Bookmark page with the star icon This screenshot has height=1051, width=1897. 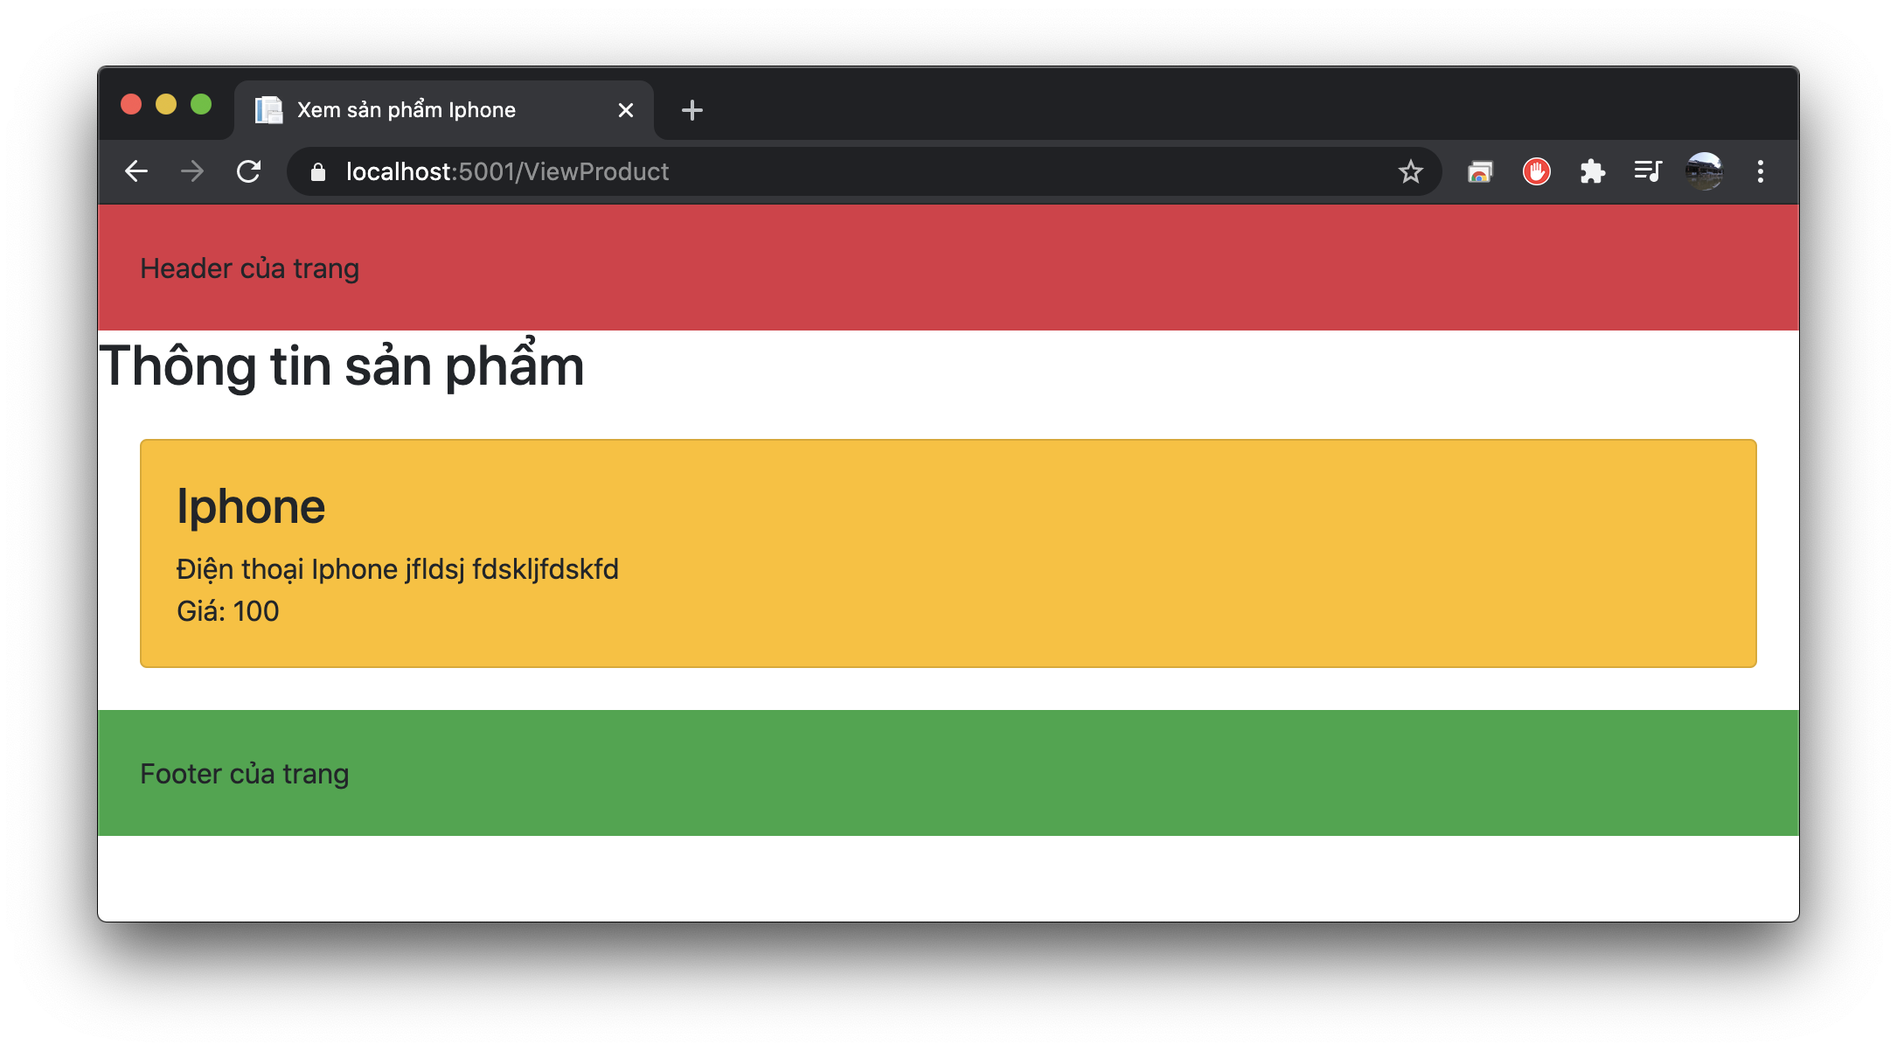click(x=1410, y=171)
